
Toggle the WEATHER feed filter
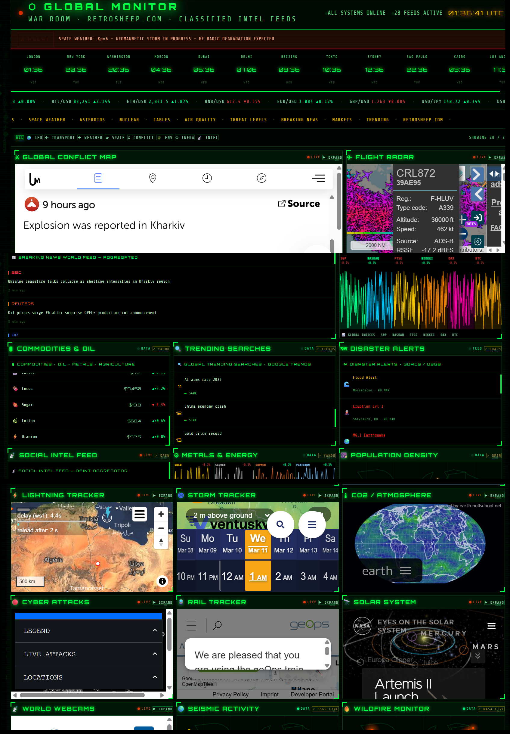point(90,138)
